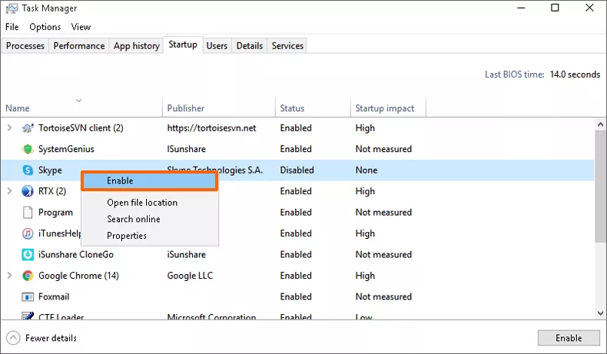Viewport: 607px width, 354px height.
Task: Click the Last BIOS time value
Action: (x=575, y=74)
